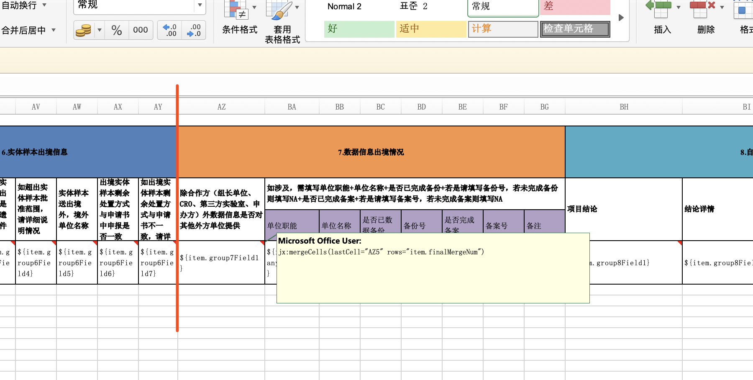The image size is (753, 380).
Task: Select the ${item.group7Field1} cell
Action: point(222,262)
